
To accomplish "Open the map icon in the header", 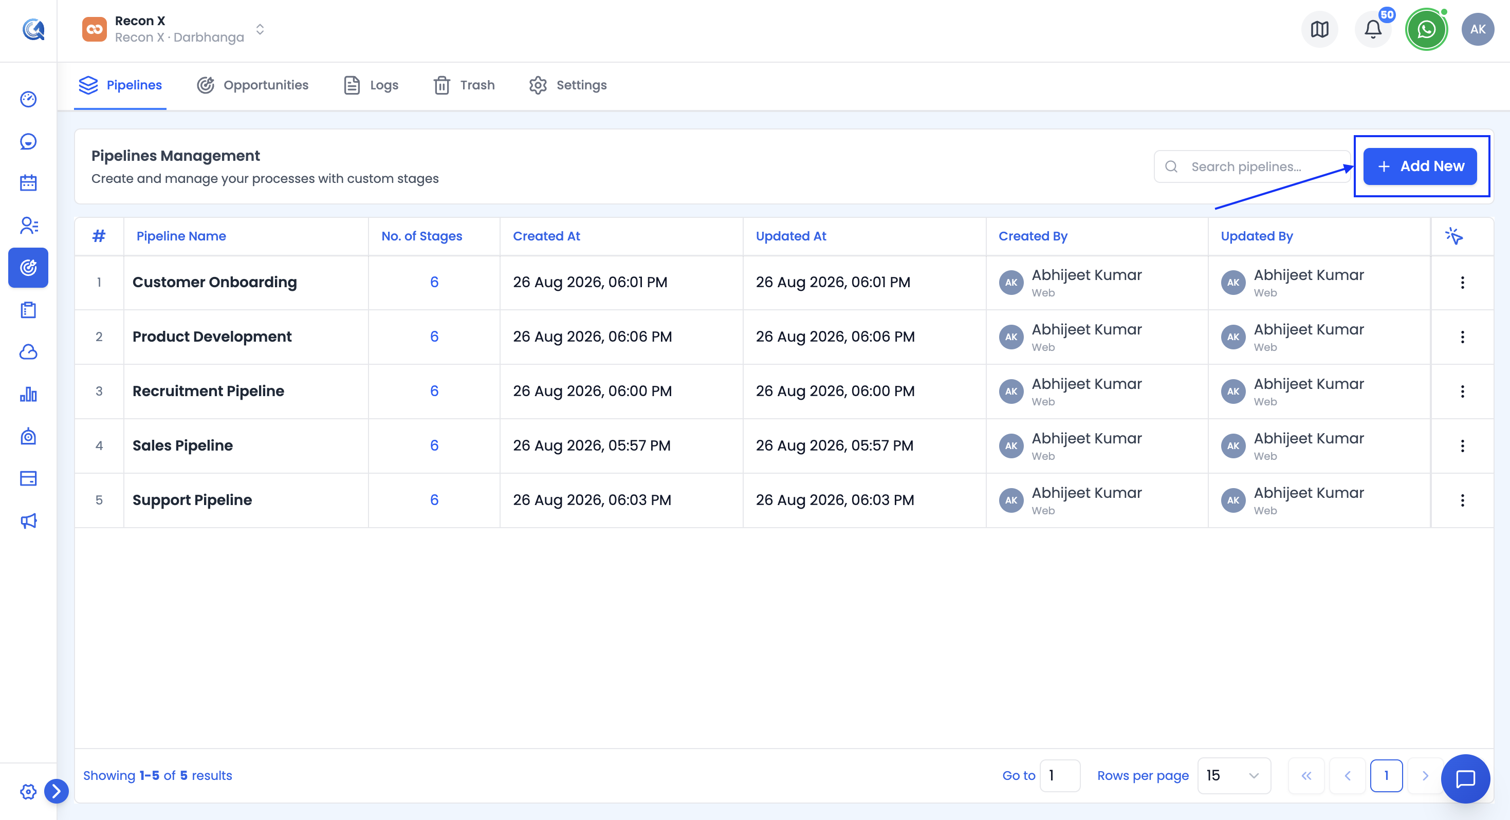I will [1319, 29].
